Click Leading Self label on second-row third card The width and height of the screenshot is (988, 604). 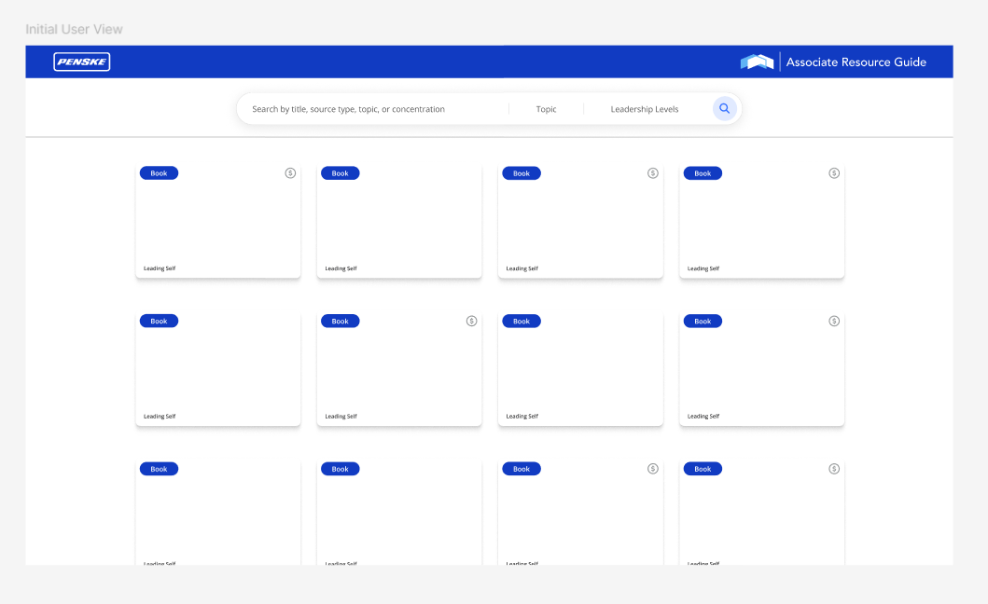point(522,417)
